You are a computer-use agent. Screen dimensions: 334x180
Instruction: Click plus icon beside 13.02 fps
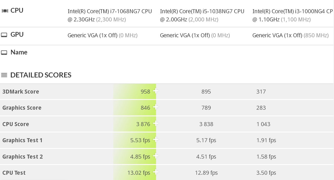pos(156,172)
